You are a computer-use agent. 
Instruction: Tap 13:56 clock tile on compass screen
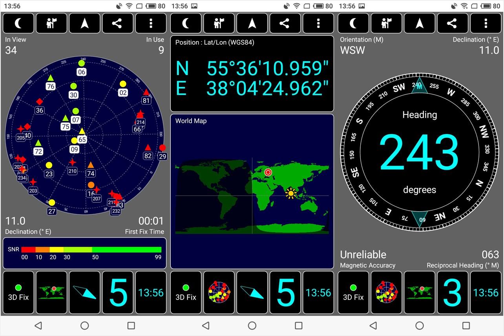tap(486, 292)
